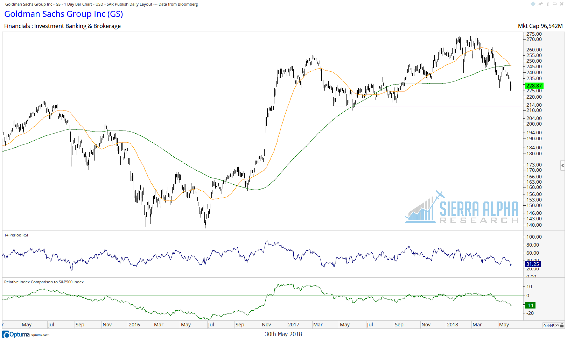Click the 140.00 price axis label
The width and height of the screenshot is (567, 340).
click(534, 225)
